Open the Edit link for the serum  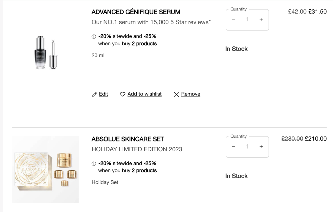(x=103, y=94)
